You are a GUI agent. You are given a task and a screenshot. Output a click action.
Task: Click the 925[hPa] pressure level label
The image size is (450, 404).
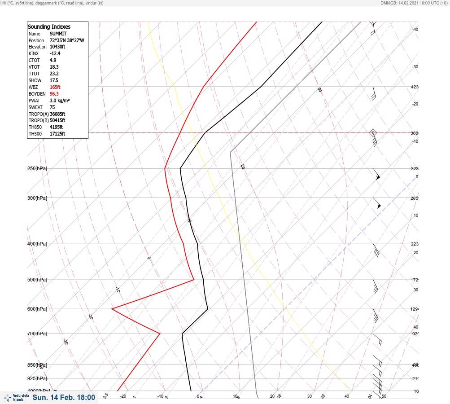pyautogui.click(x=37, y=378)
